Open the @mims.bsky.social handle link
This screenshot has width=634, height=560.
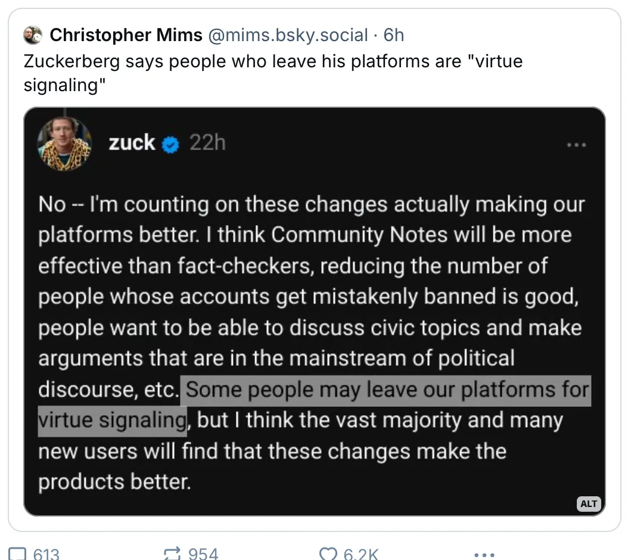[288, 35]
